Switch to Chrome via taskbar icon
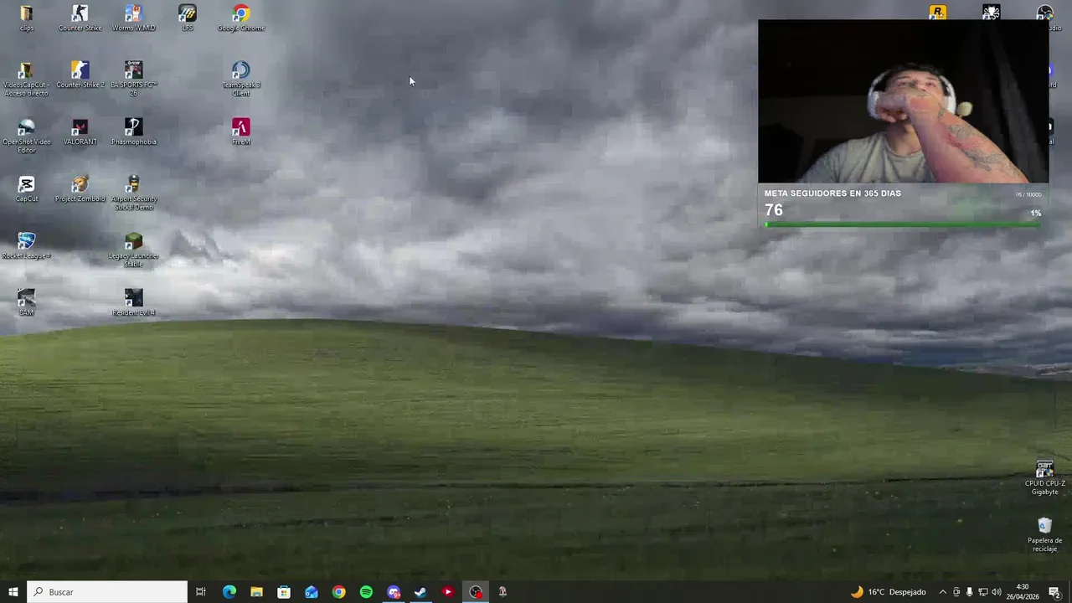1072x603 pixels. point(338,592)
